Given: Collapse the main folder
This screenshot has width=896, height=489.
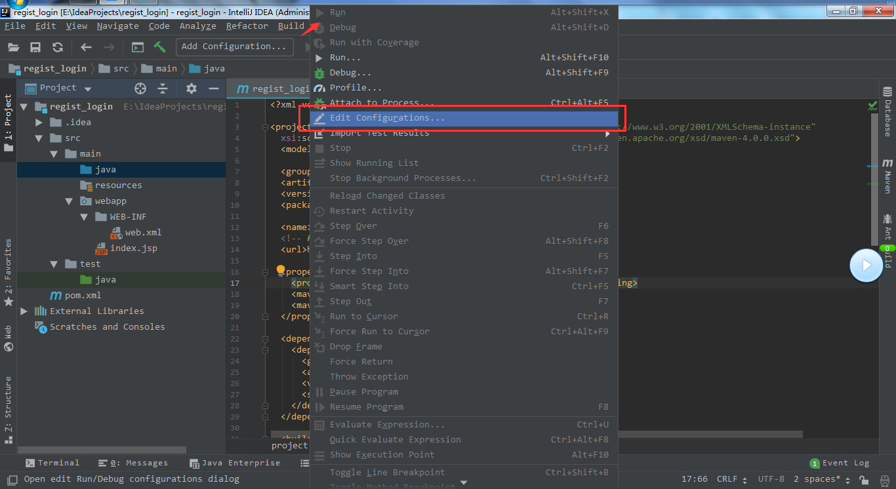Looking at the screenshot, I should pyautogui.click(x=54, y=153).
